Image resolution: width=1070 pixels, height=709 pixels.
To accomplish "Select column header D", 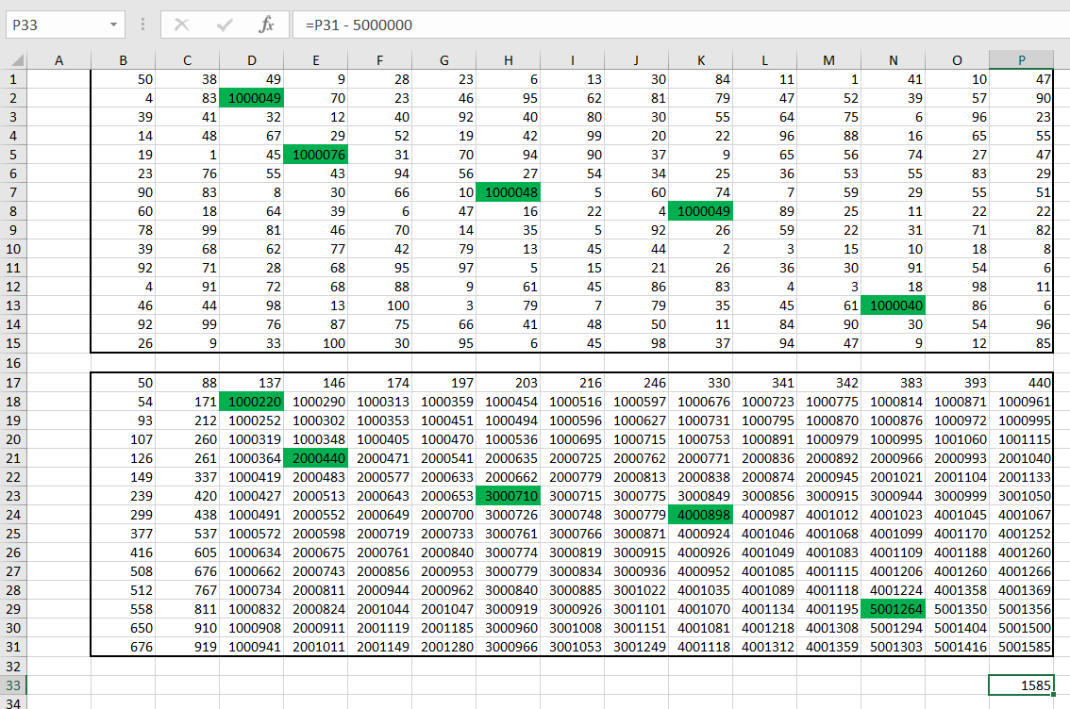I will coord(251,60).
